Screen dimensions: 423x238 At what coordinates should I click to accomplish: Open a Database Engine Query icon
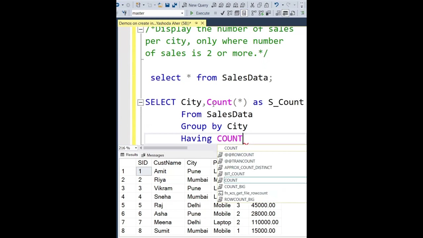coord(214,5)
